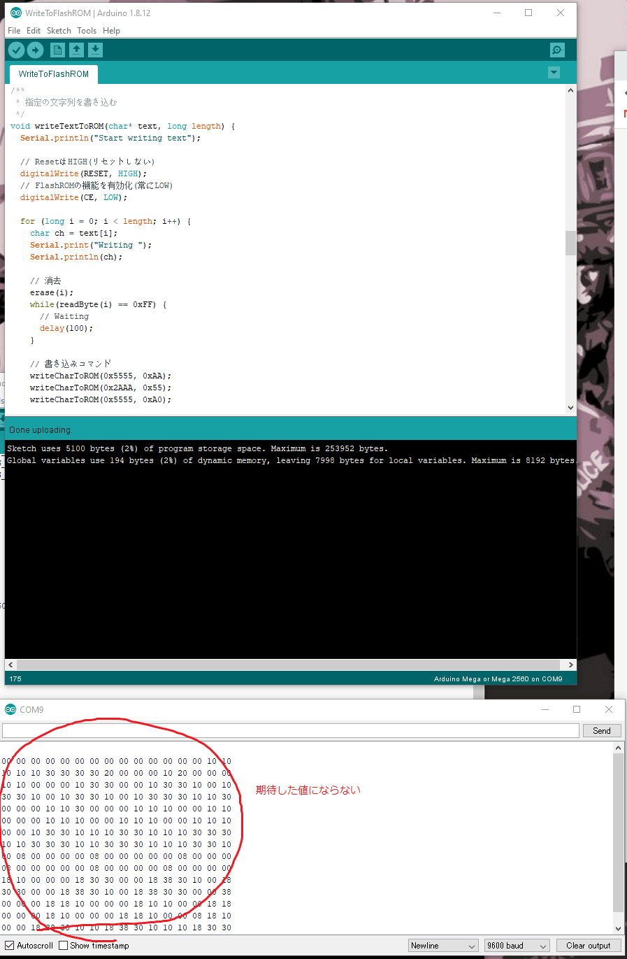Click the code editor vertical scrollbar thumb
Screen dimensions: 627x959
[x=570, y=243]
